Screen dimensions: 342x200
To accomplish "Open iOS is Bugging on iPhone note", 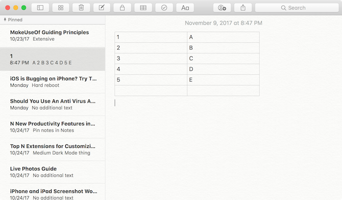I will (x=53, y=82).
